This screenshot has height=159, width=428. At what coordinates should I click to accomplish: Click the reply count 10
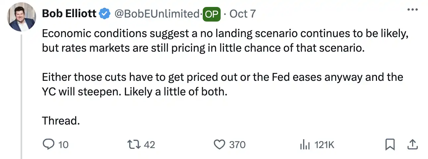pos(63,145)
